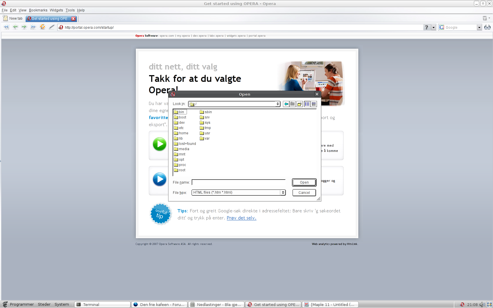Open the File menu

tap(4, 10)
